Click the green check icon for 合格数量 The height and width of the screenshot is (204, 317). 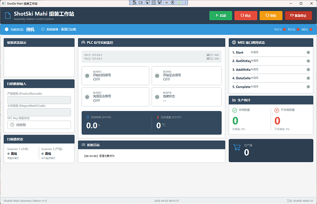234,110
